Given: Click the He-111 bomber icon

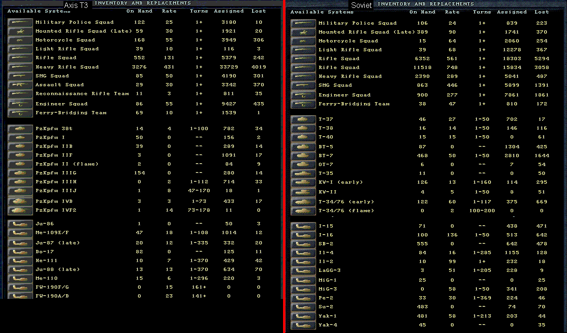Looking at the screenshot, I should pos(21,260).
